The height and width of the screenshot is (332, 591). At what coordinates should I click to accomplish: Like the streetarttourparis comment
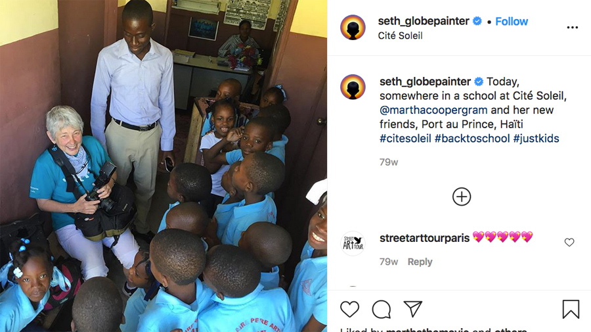coord(569,242)
